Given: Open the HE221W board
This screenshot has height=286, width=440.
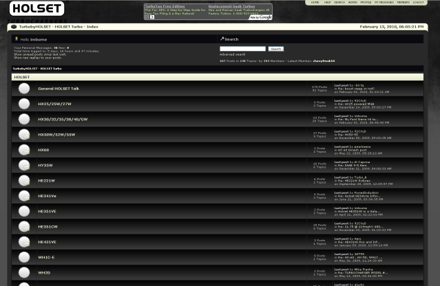Looking at the screenshot, I should point(47,181).
